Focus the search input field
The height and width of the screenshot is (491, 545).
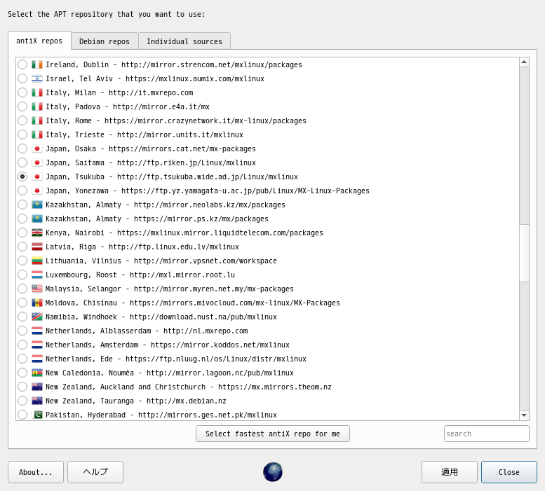pos(487,434)
